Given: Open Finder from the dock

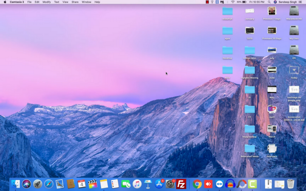Looking at the screenshot, I should (x=15, y=184).
